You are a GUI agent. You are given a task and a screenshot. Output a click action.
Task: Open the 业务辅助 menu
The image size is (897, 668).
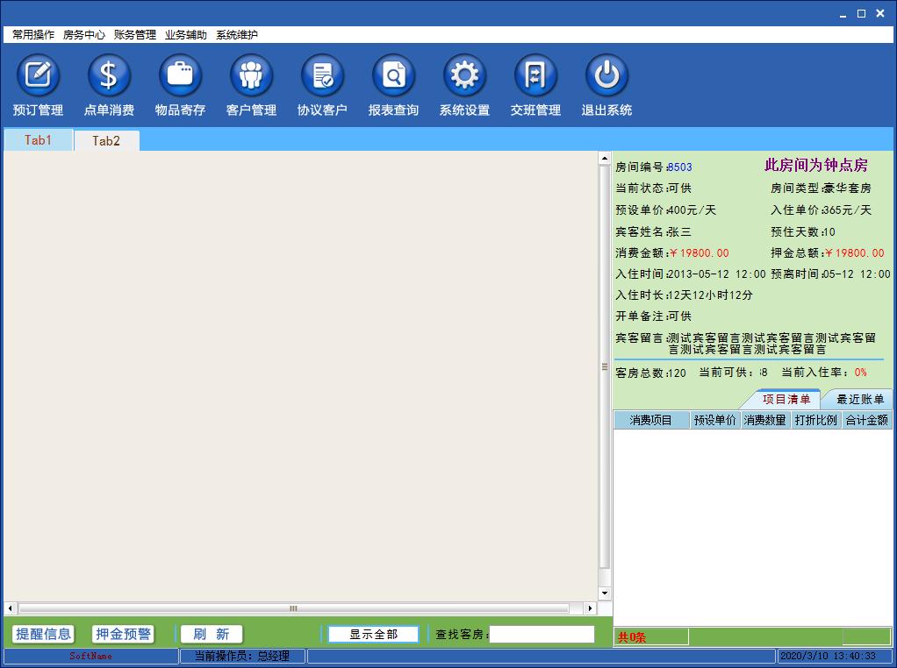(186, 35)
